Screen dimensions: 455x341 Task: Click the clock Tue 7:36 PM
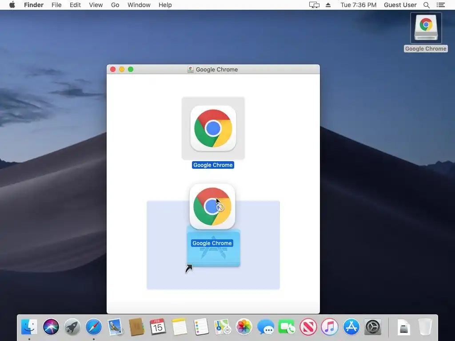(359, 5)
